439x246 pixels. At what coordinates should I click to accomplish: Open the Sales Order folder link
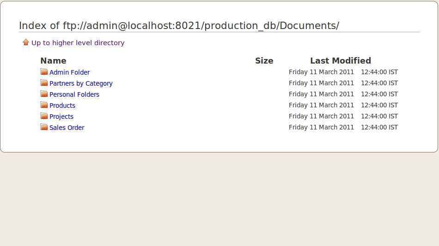point(67,128)
